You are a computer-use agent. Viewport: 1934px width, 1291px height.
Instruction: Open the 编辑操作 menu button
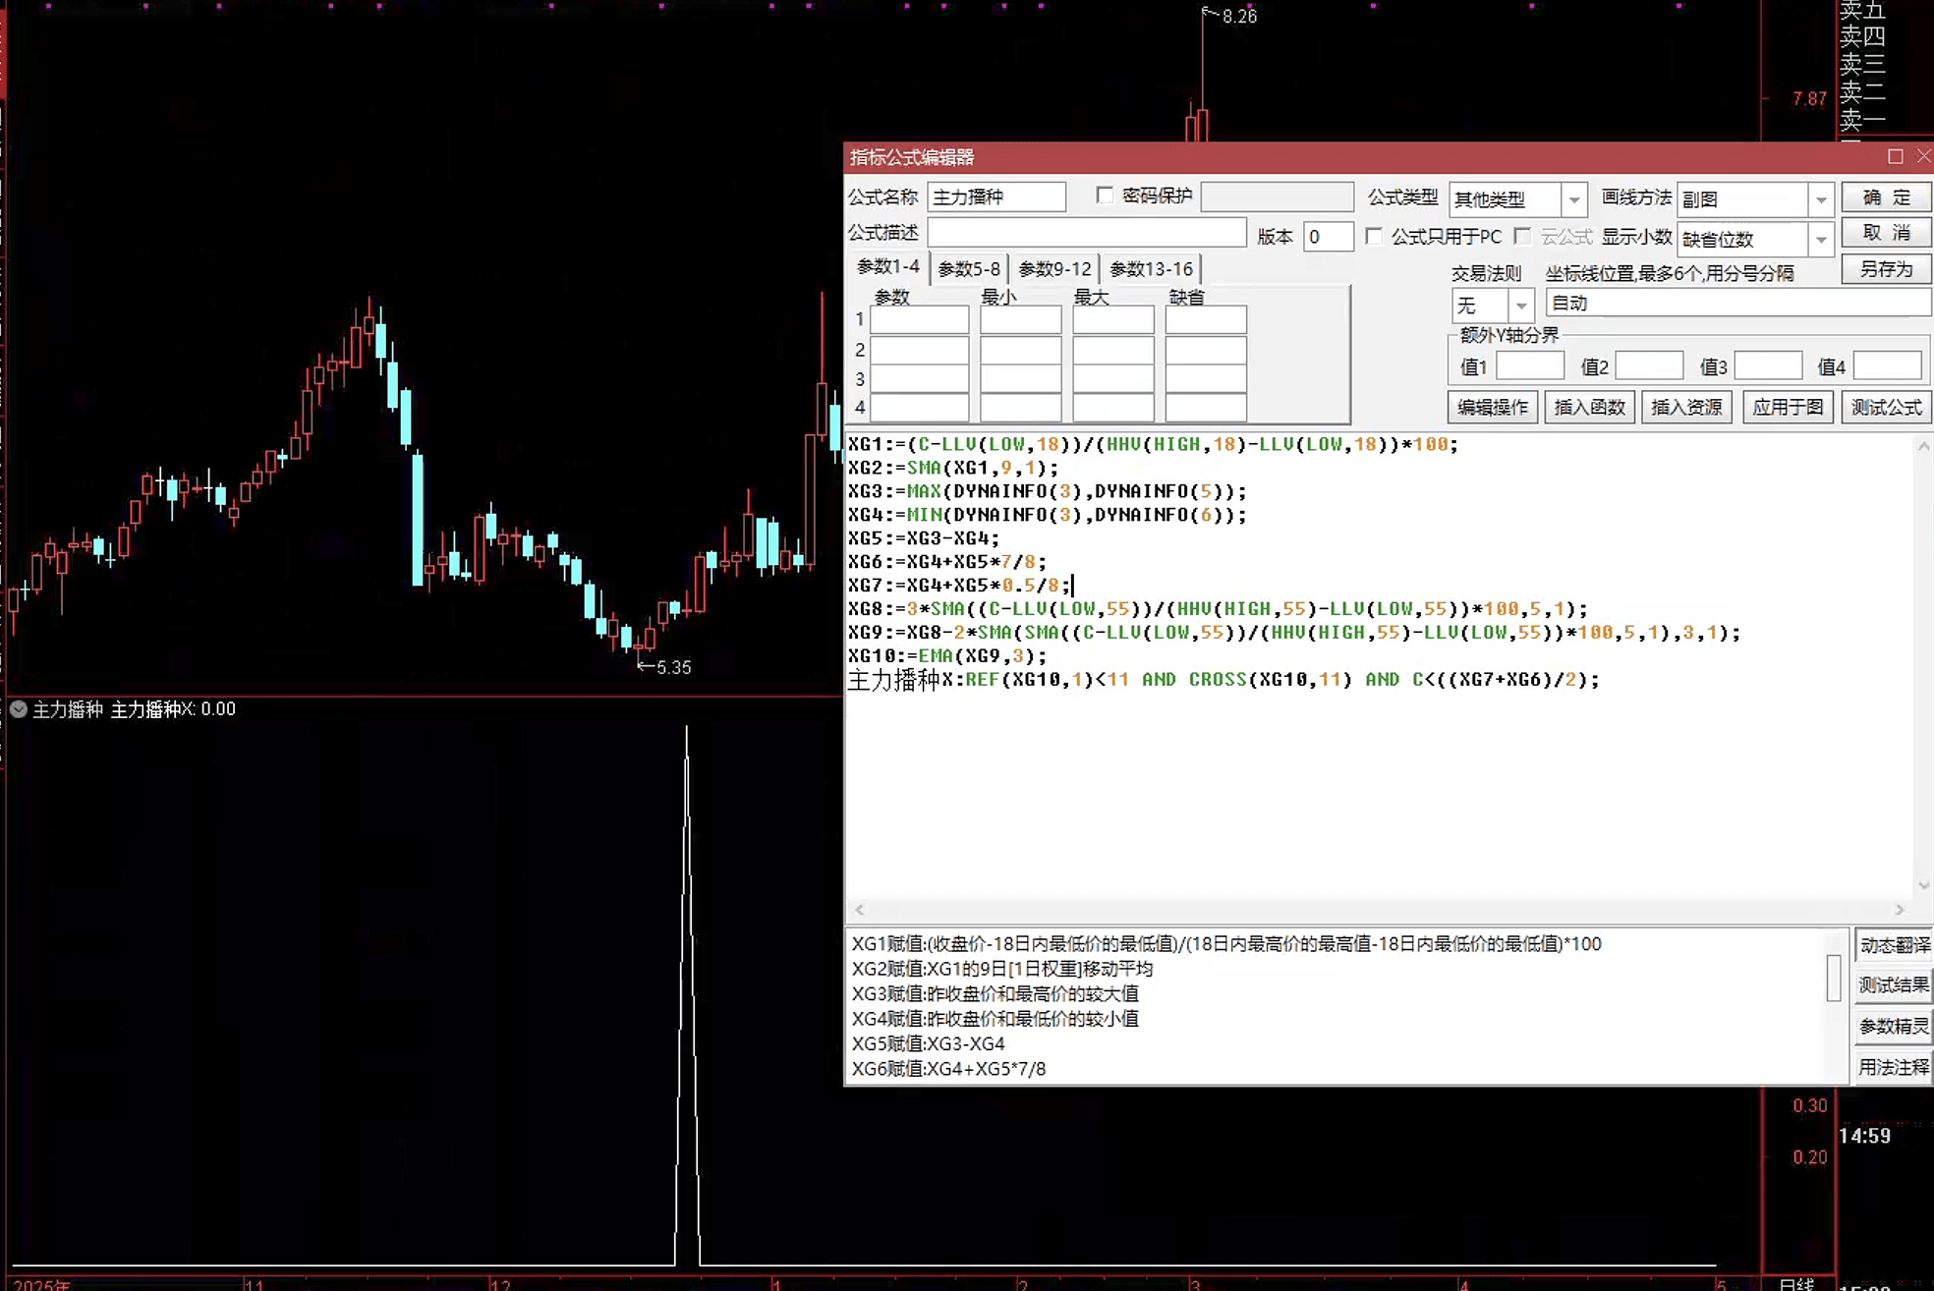pyautogui.click(x=1492, y=407)
